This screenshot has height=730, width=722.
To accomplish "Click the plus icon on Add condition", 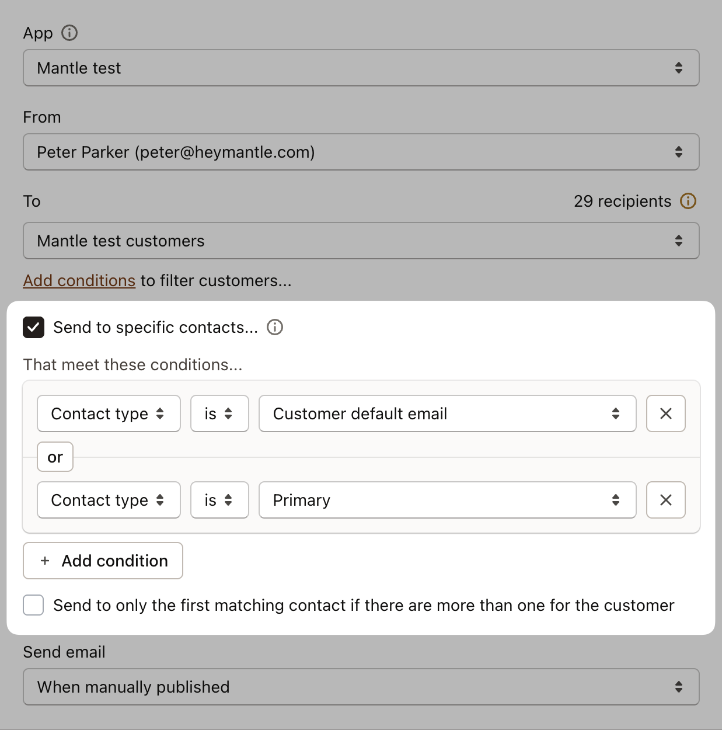I will click(44, 561).
